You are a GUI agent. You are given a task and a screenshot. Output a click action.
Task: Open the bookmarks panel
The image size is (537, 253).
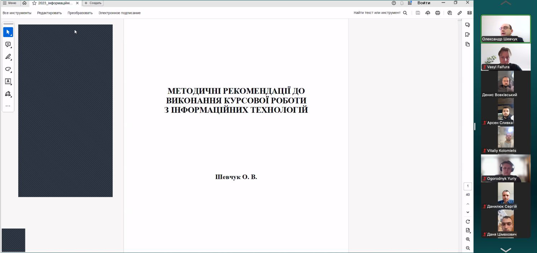click(467, 35)
